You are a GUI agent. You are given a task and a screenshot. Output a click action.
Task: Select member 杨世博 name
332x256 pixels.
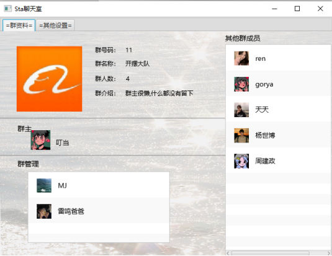pos(265,135)
